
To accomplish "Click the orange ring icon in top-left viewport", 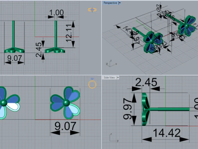I will pos(92,10).
